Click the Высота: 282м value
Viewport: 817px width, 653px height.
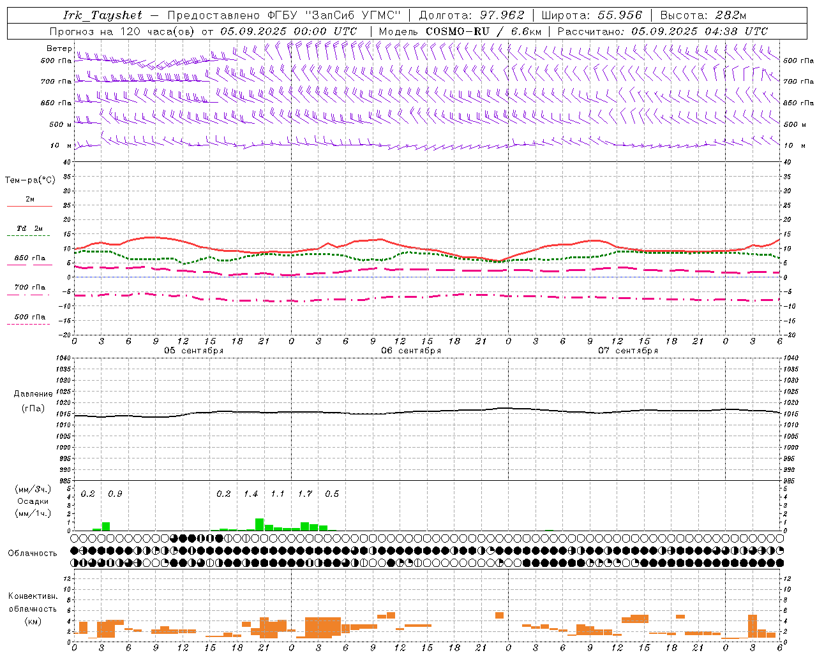703,15
